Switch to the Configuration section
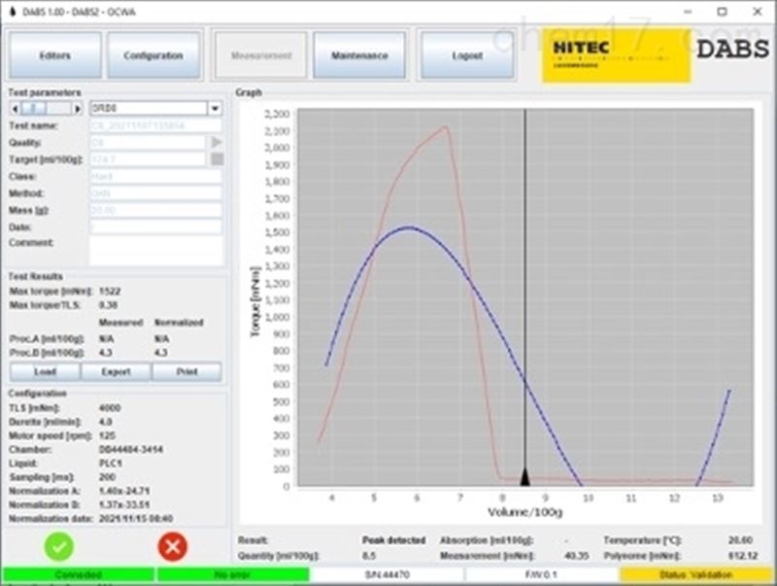 (x=153, y=55)
